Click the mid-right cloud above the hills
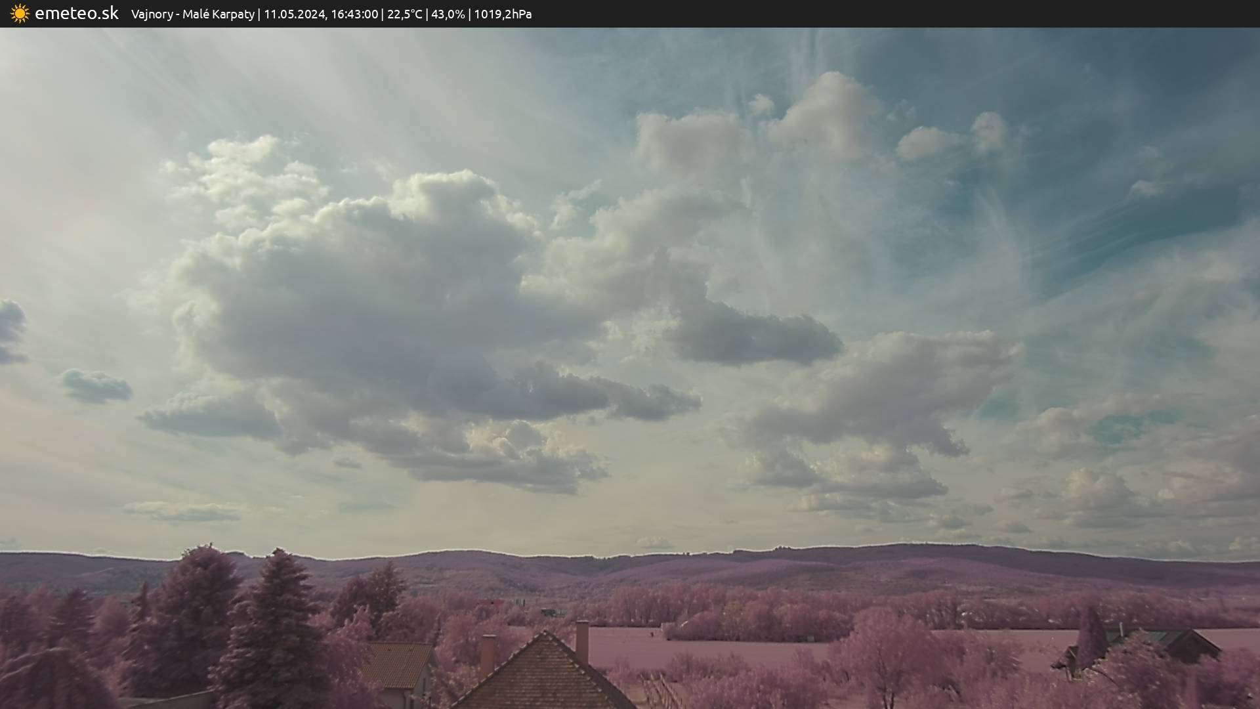Image resolution: width=1260 pixels, height=709 pixels. click(x=886, y=387)
